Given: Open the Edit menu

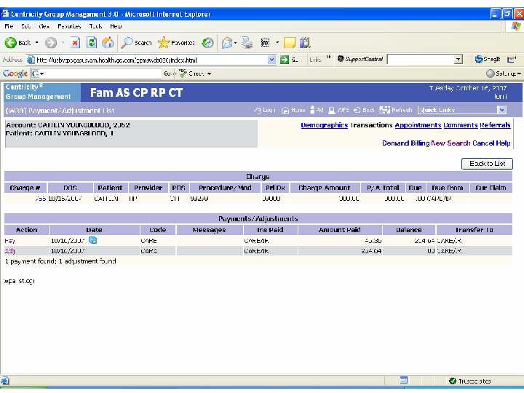Looking at the screenshot, I should (25, 26).
